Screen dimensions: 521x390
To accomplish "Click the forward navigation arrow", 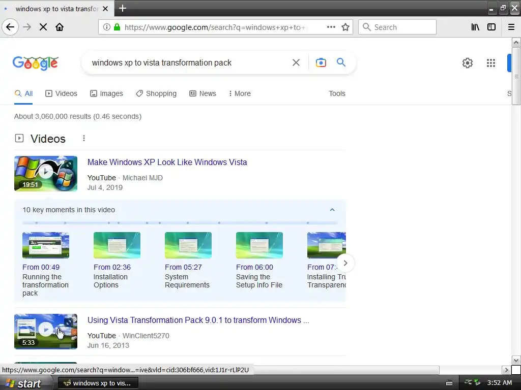I will coord(27,27).
